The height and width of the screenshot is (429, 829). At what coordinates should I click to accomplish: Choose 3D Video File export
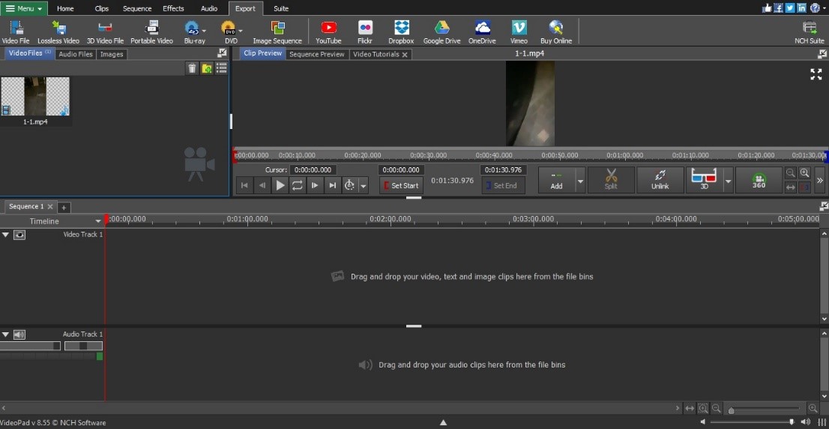click(105, 32)
